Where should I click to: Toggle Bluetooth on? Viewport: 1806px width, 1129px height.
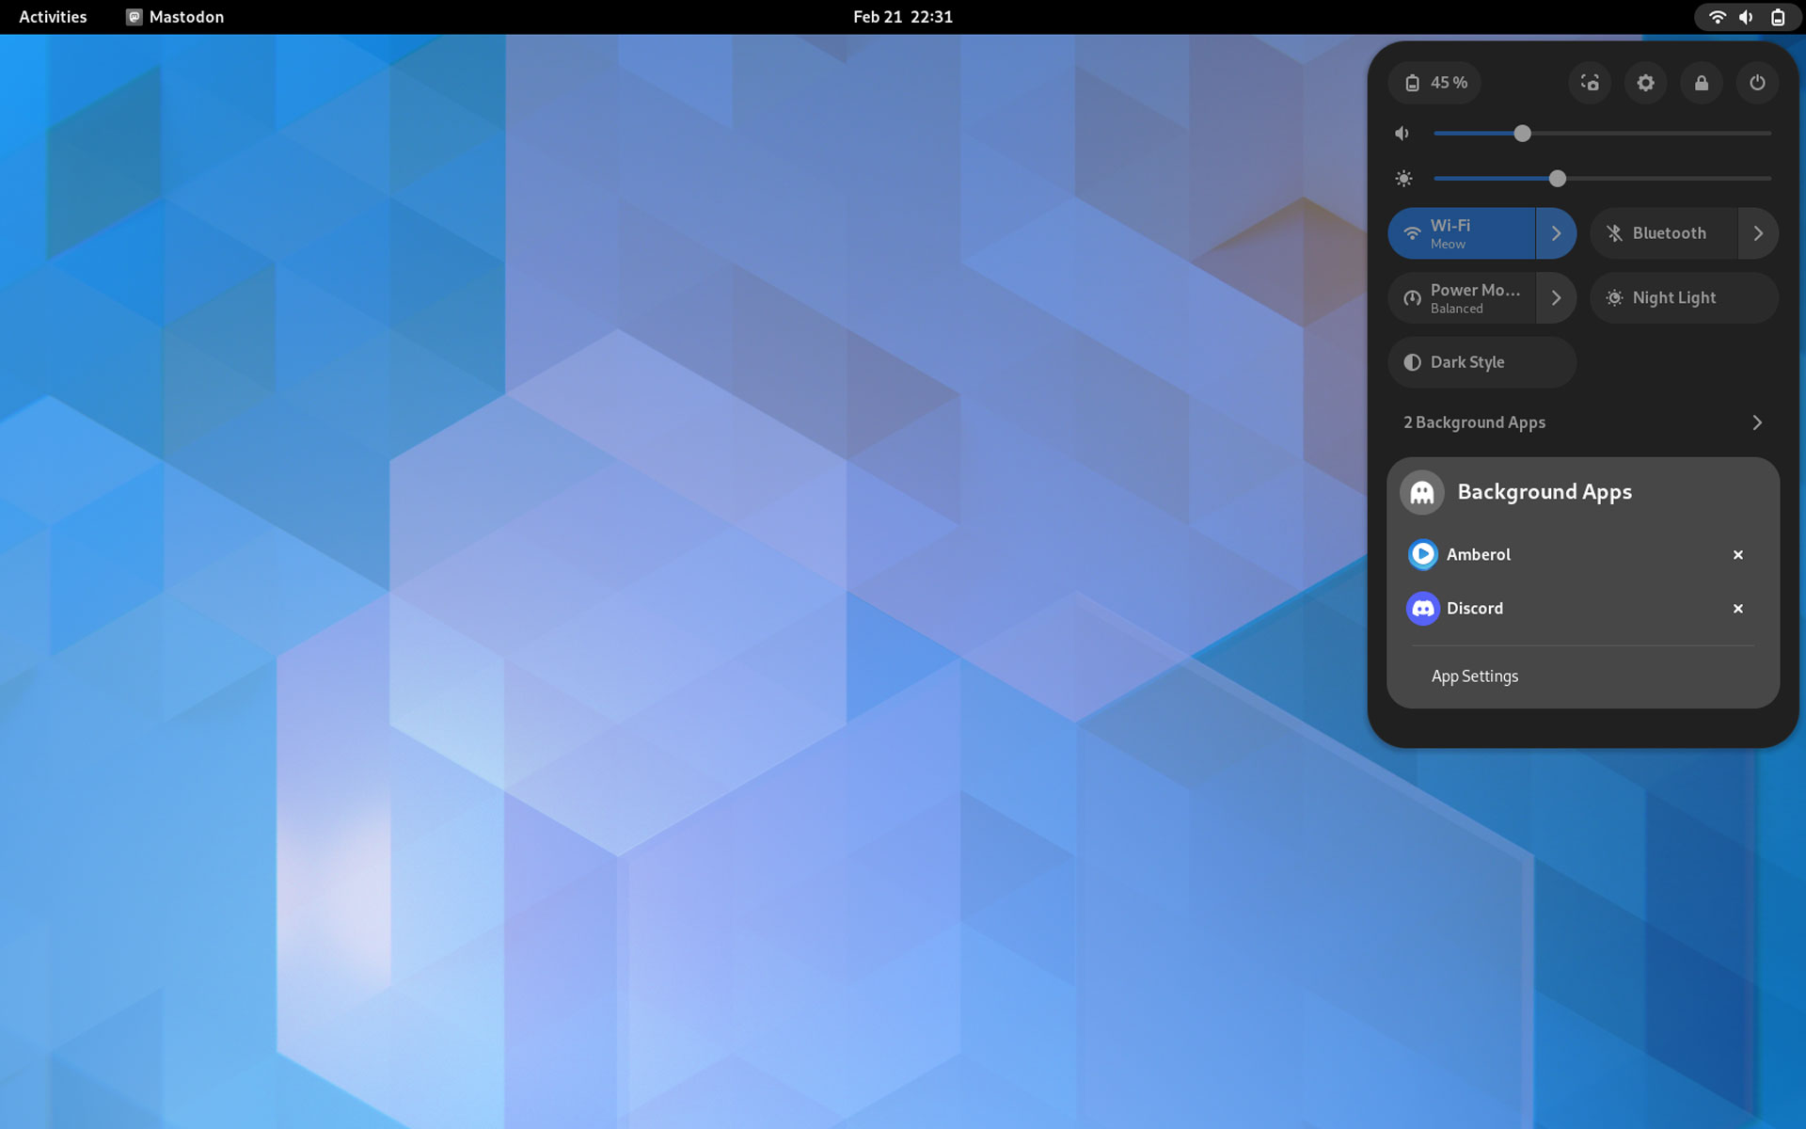pos(1662,233)
